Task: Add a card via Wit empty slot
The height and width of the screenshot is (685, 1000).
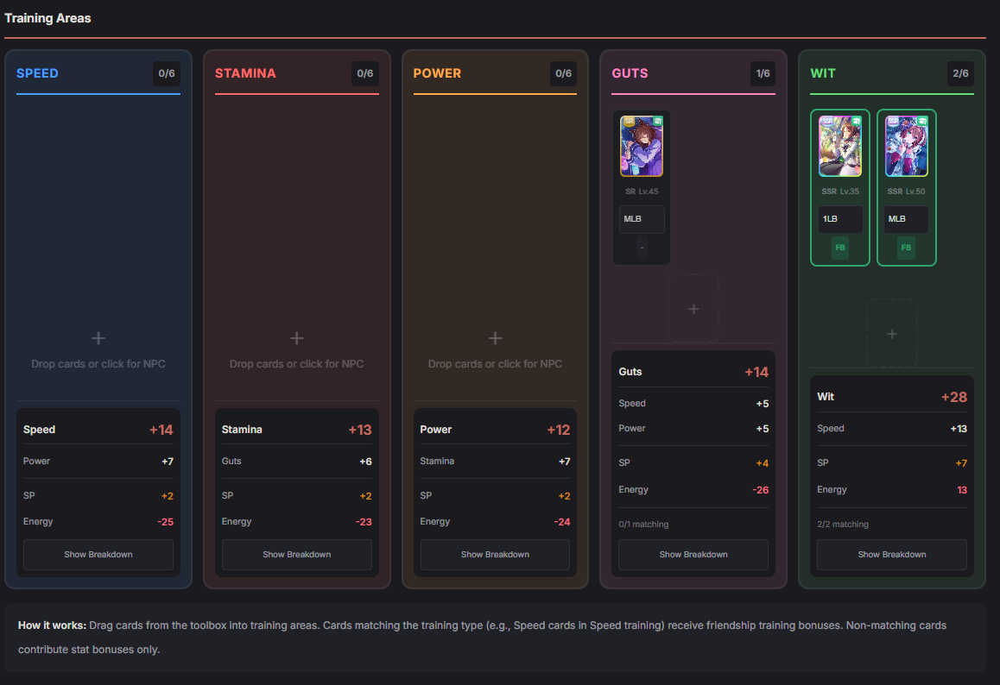Action: [x=891, y=333]
